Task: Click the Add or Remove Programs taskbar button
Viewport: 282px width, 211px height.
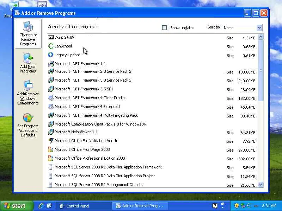Action: click(x=140, y=206)
